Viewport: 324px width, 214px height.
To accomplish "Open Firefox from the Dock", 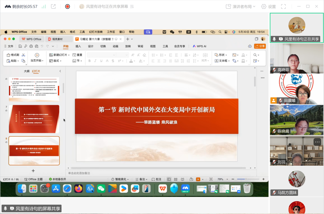I will (x=78, y=189).
